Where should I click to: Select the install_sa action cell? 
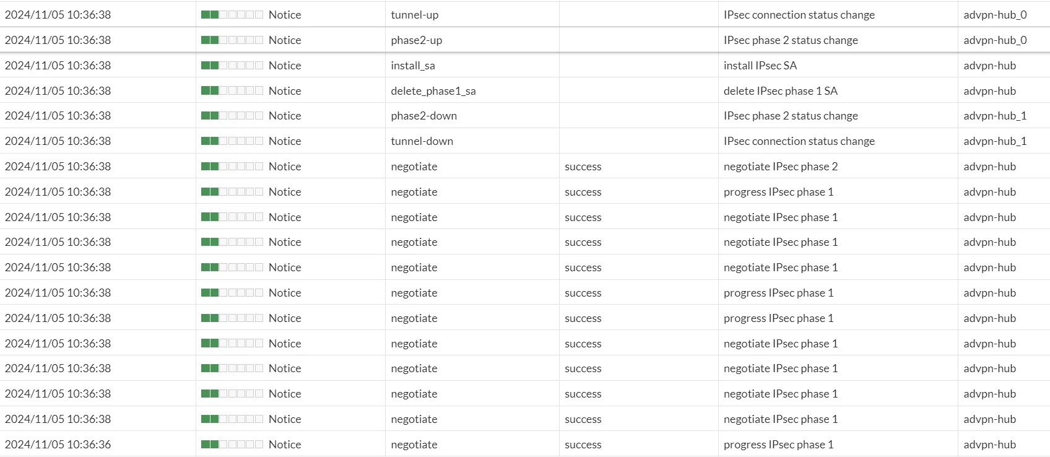pos(472,65)
